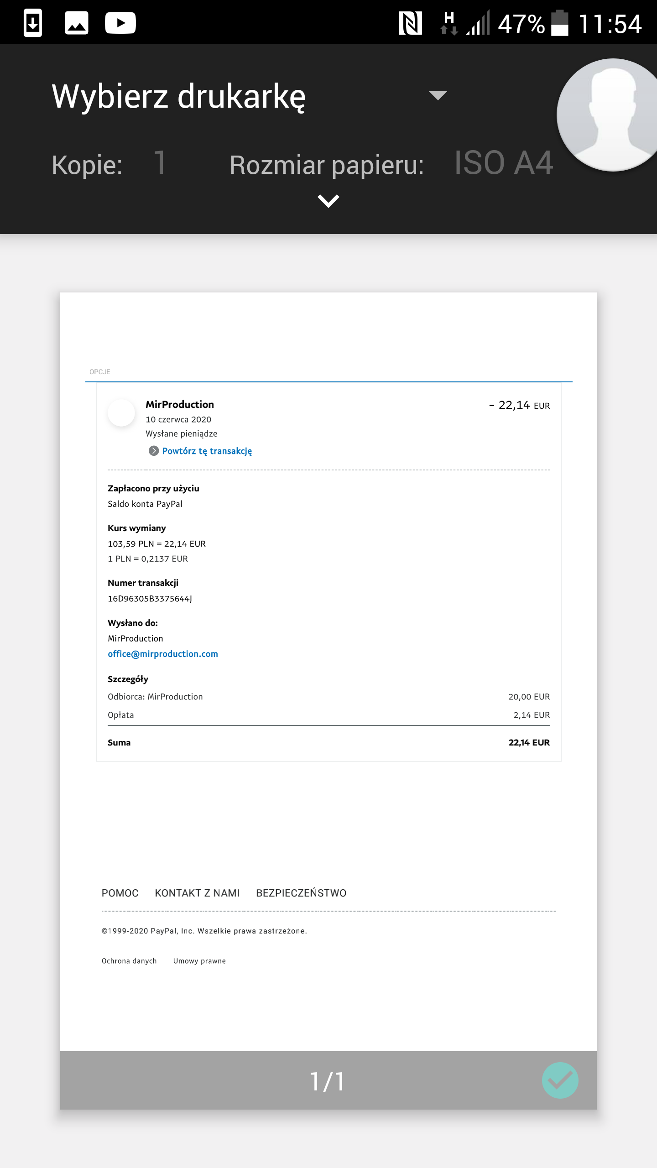Tap the download notification icon
Viewport: 657px width, 1168px height.
click(33, 23)
